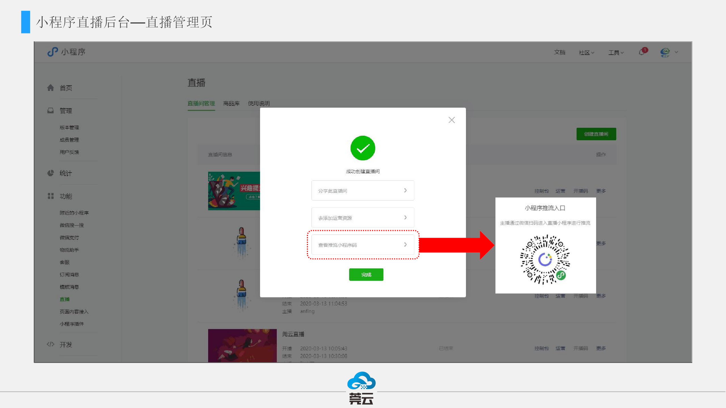Click the 2020-03-13 11:04:53 end time
Image resolution: width=726 pixels, height=408 pixels.
[324, 303]
